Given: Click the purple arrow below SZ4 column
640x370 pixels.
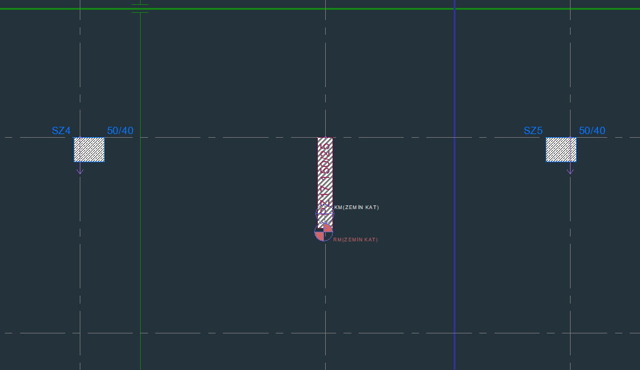Looking at the screenshot, I should coord(80,171).
